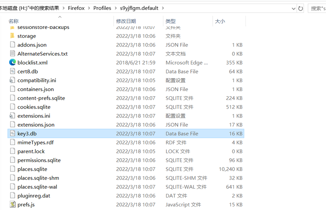Image resolution: width=326 pixels, height=210 pixels.
Task: Click the key3.db file icon
Action: (x=13, y=134)
